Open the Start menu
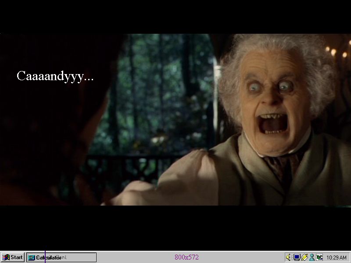351x263 pixels. [x=13, y=257]
